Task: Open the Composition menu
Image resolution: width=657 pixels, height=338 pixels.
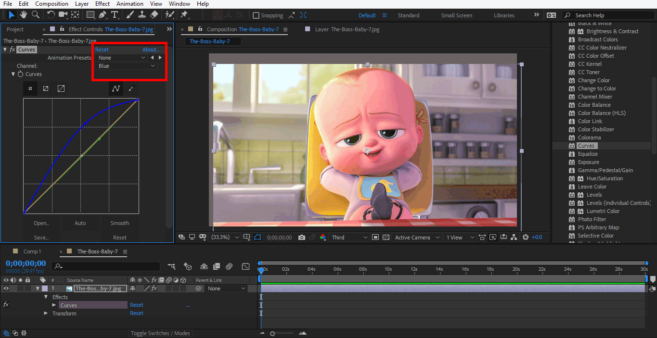Action: [x=52, y=4]
